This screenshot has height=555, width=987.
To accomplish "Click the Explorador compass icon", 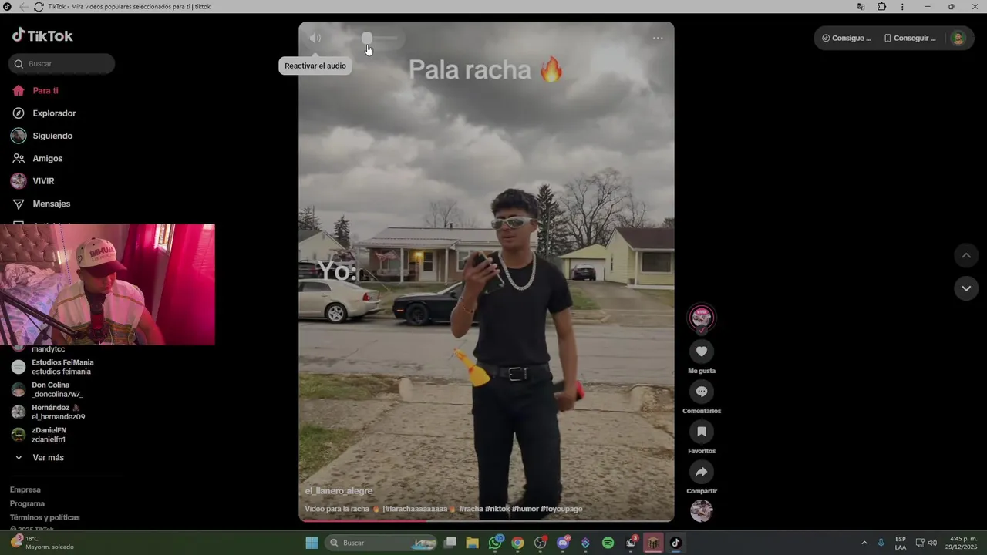I will [x=19, y=113].
